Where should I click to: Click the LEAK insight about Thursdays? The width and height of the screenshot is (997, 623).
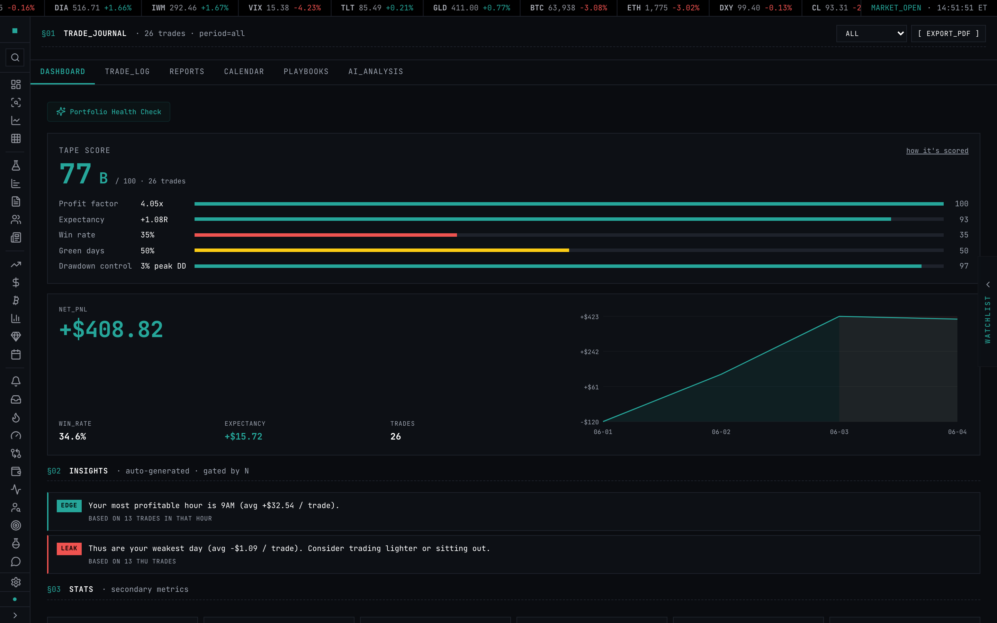click(513, 554)
